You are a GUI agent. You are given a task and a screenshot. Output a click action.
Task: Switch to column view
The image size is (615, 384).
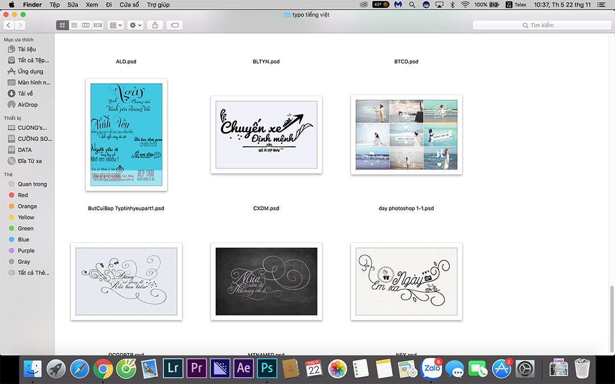[85, 25]
